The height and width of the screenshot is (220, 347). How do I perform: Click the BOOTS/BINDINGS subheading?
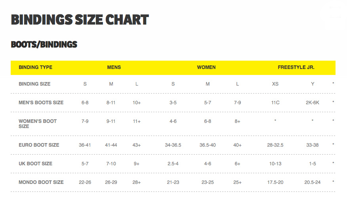point(44,44)
